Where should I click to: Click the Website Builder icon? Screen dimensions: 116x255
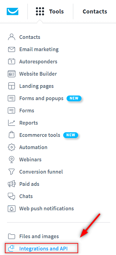click(12, 74)
